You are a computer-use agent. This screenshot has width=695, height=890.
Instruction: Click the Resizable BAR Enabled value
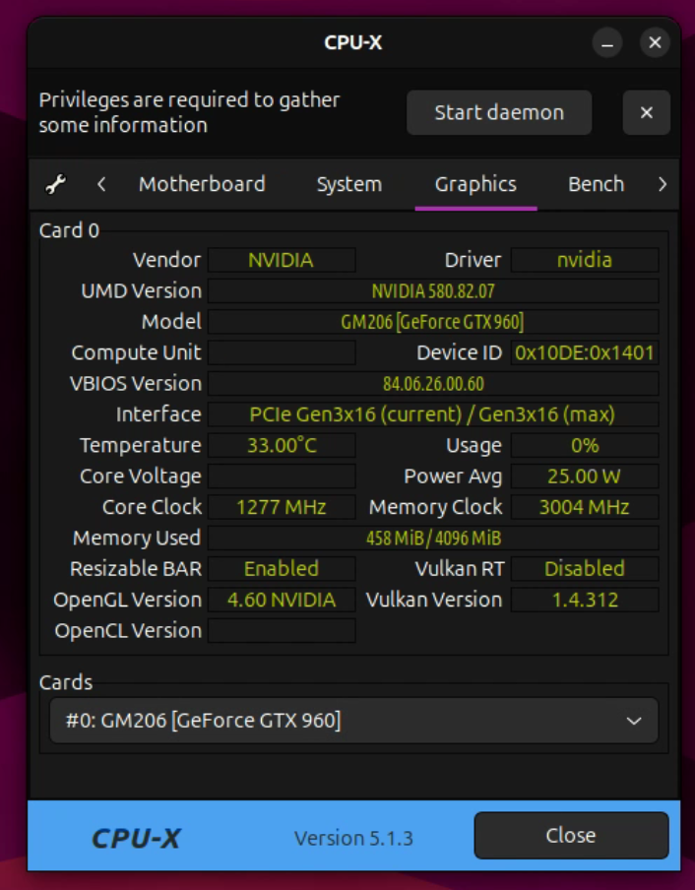[x=282, y=569]
